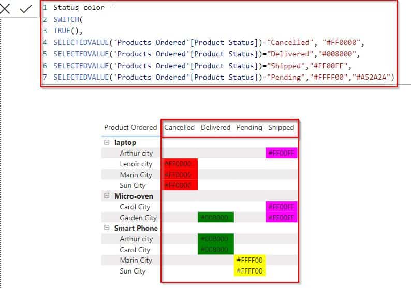Click green Delivered cell for Smart Phone Arthur city
The image size is (411, 288).
pyautogui.click(x=216, y=239)
